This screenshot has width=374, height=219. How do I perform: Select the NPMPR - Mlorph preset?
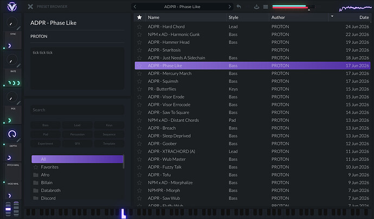pyautogui.click(x=253, y=190)
